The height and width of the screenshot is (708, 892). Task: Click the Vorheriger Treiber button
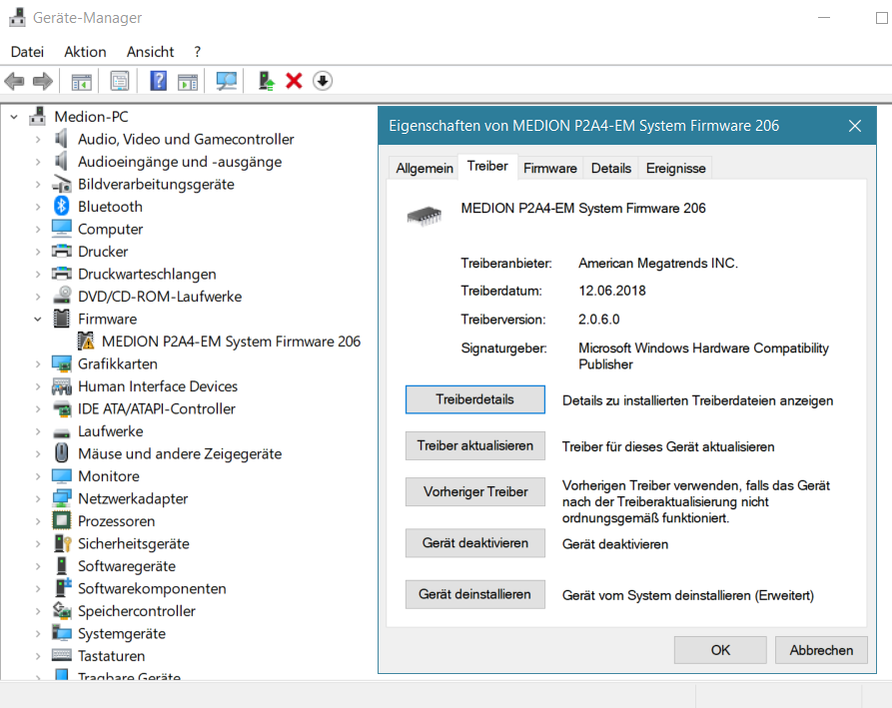coord(475,491)
